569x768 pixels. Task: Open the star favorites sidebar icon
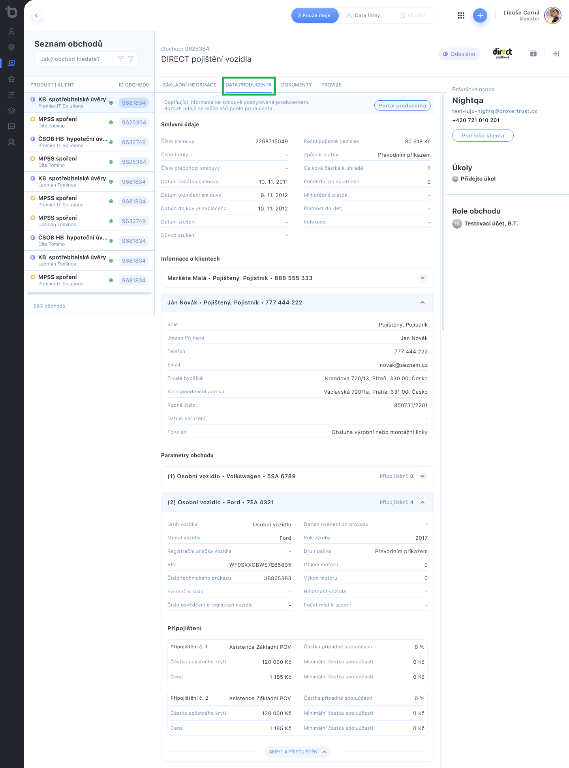(11, 79)
